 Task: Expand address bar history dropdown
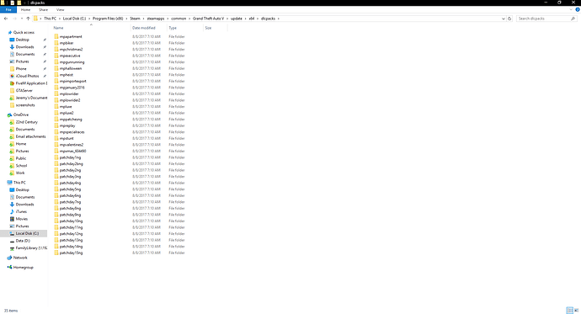[x=504, y=19]
